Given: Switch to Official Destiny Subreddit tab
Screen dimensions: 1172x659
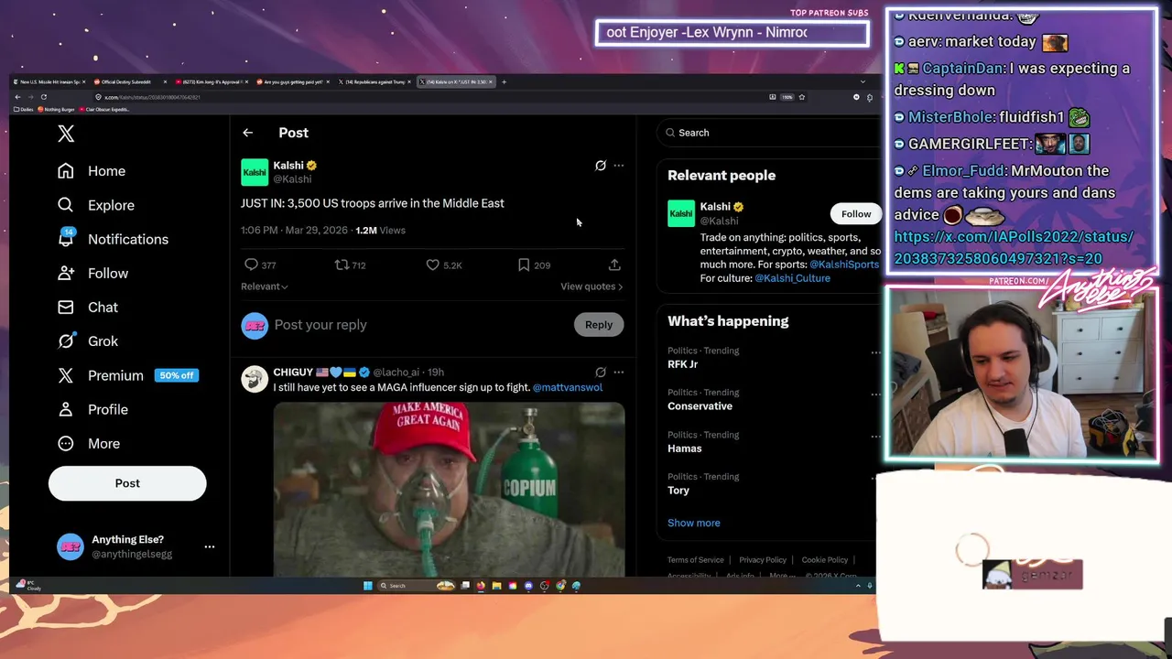Looking at the screenshot, I should (130, 82).
